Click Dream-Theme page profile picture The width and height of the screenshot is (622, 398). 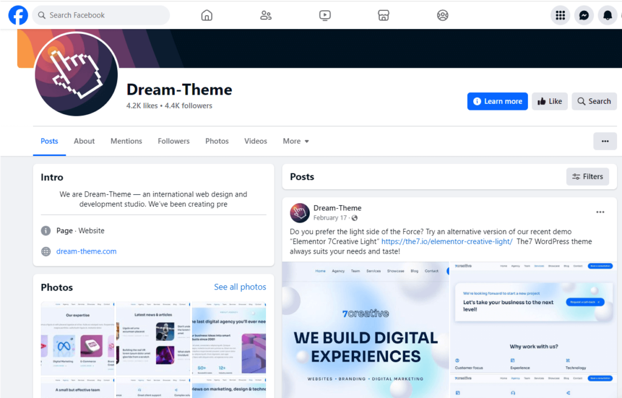click(x=76, y=74)
